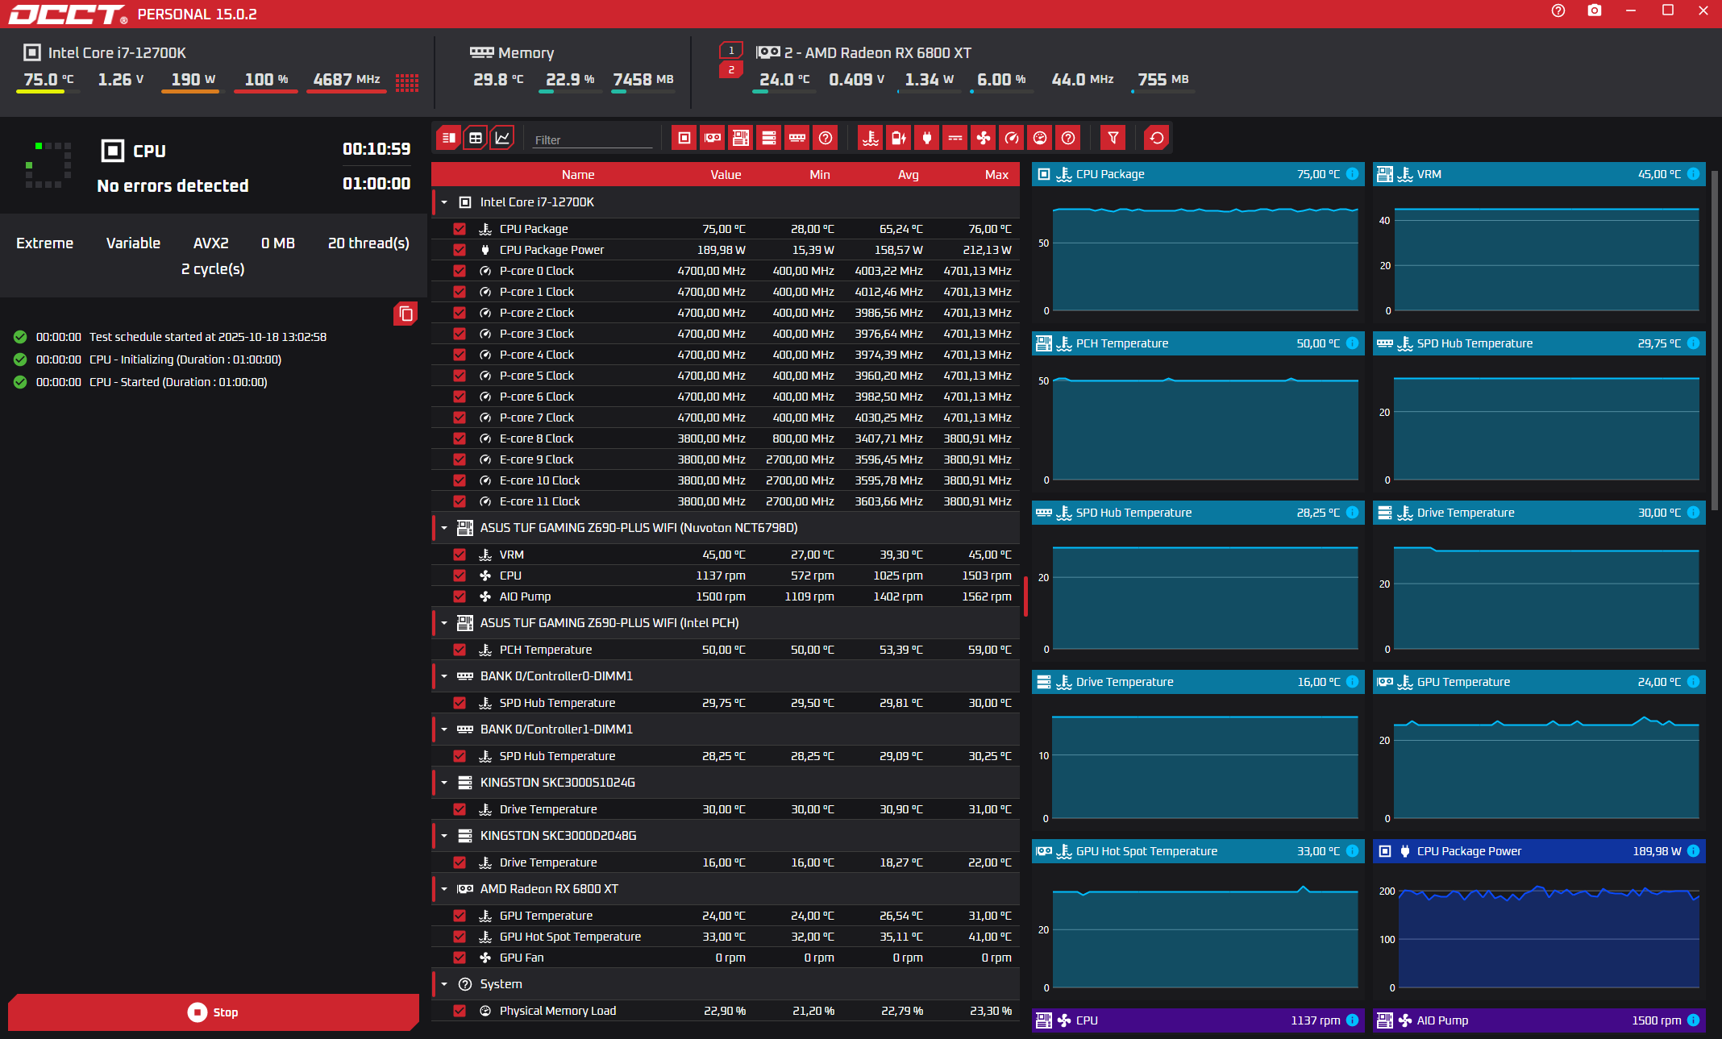
Task: Toggle the fan sensor type filter
Action: [x=984, y=138]
